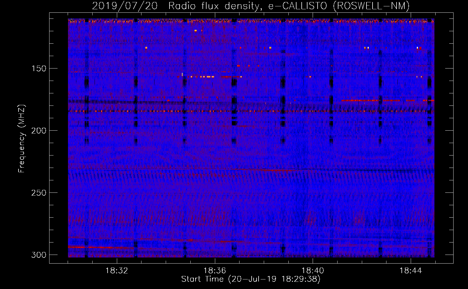Click the 18:40 time tick label
The height and width of the screenshot is (289, 468).
pos(313,271)
